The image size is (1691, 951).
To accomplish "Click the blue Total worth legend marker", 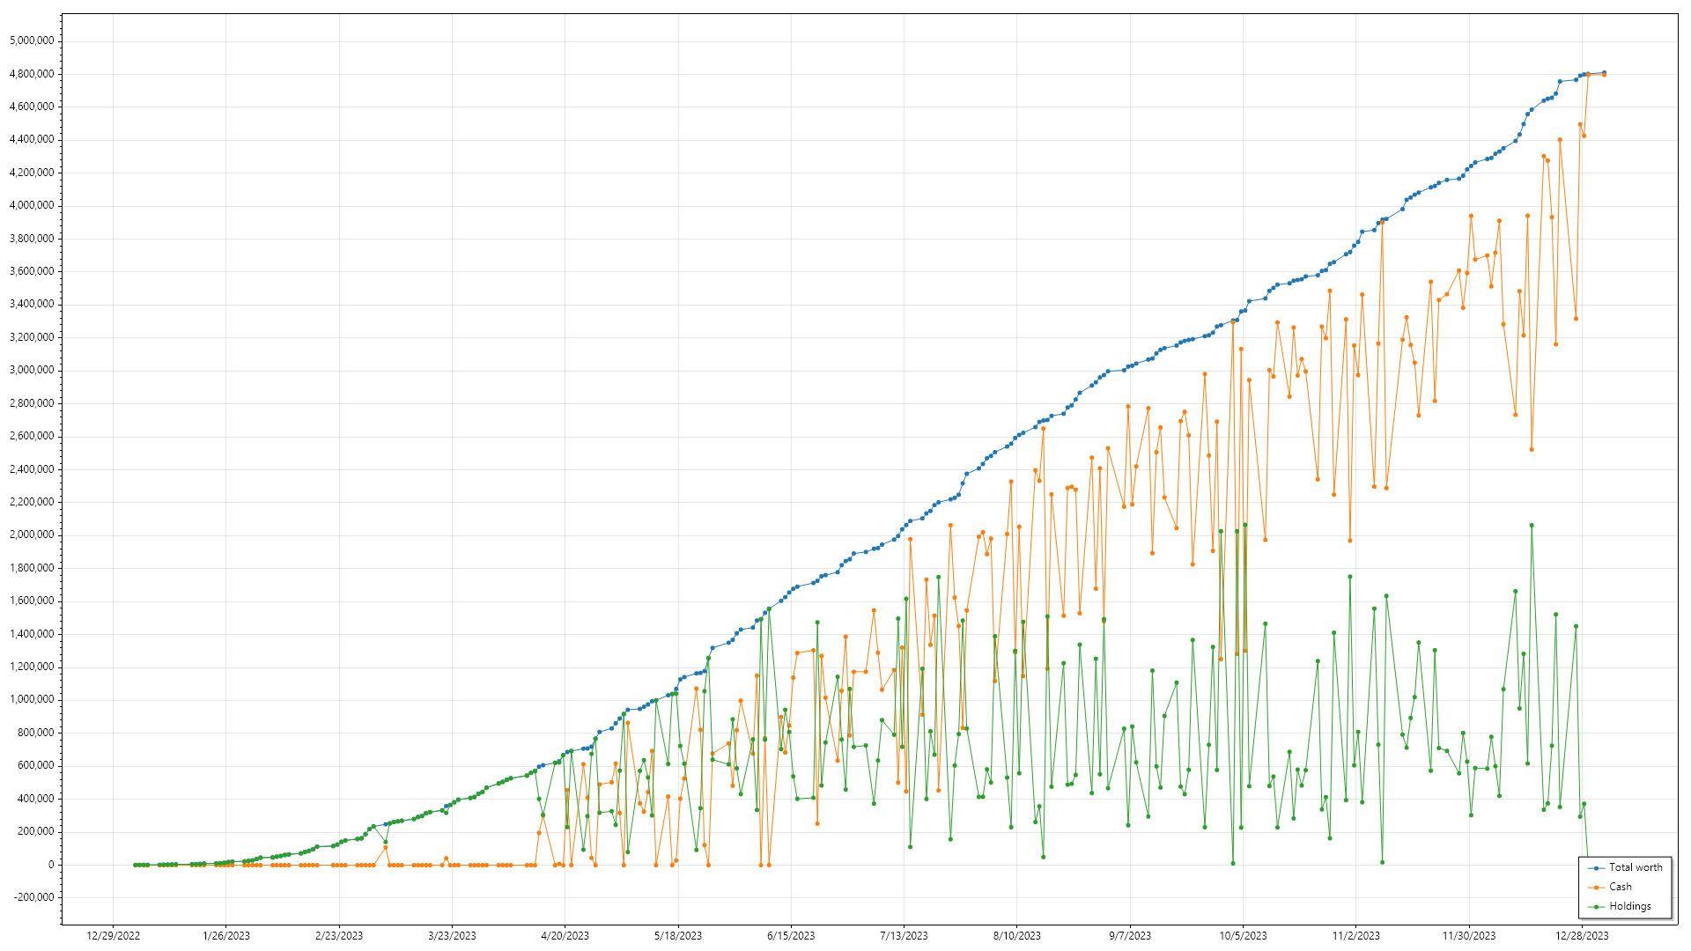I will (x=1596, y=868).
